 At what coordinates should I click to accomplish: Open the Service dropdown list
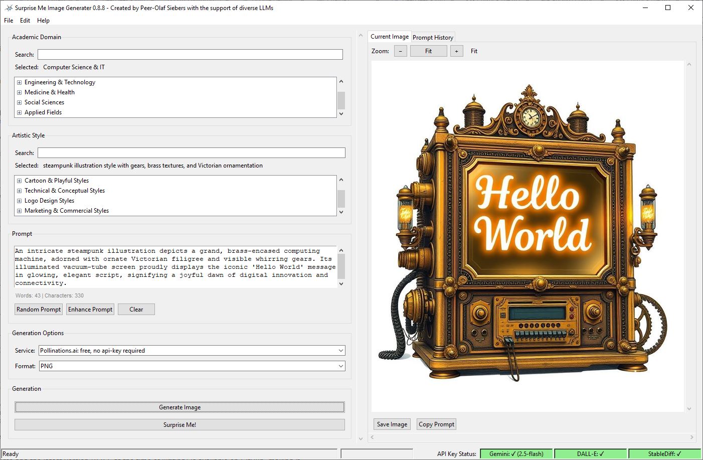tap(340, 351)
